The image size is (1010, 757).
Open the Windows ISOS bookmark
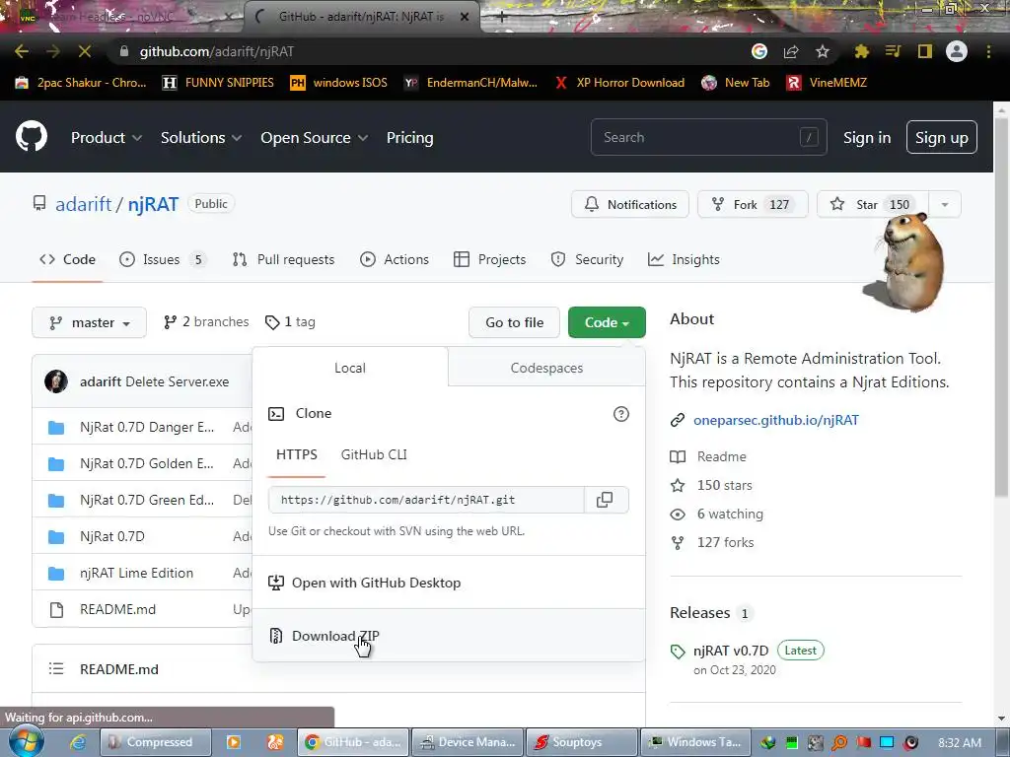pyautogui.click(x=339, y=83)
